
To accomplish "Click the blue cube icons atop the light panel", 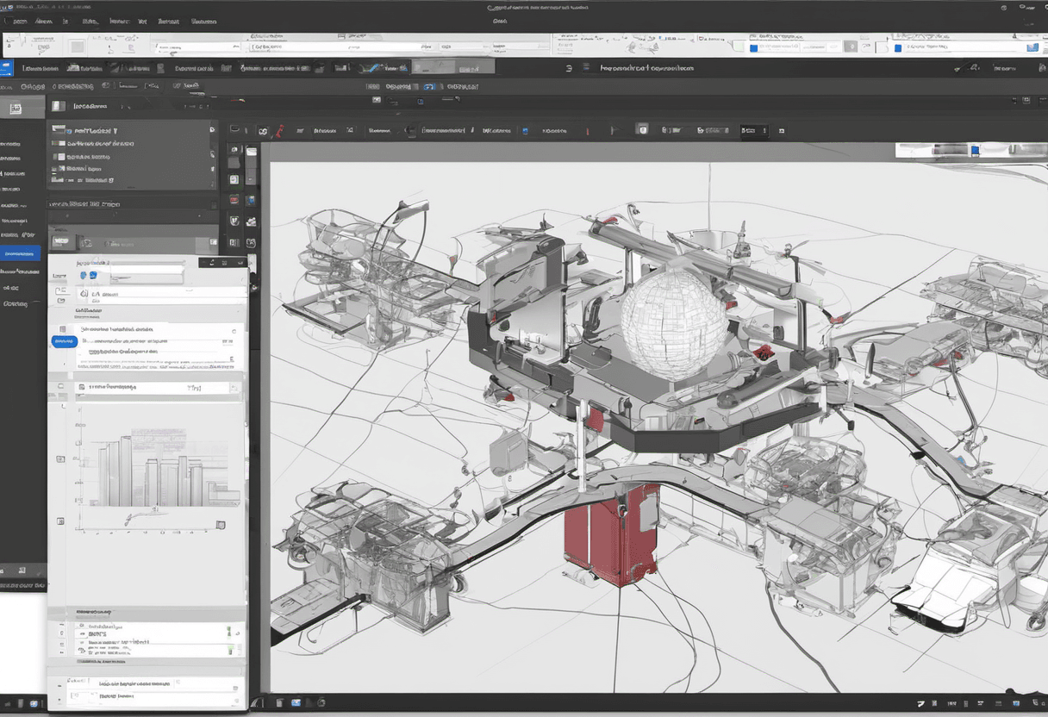I will 88,276.
